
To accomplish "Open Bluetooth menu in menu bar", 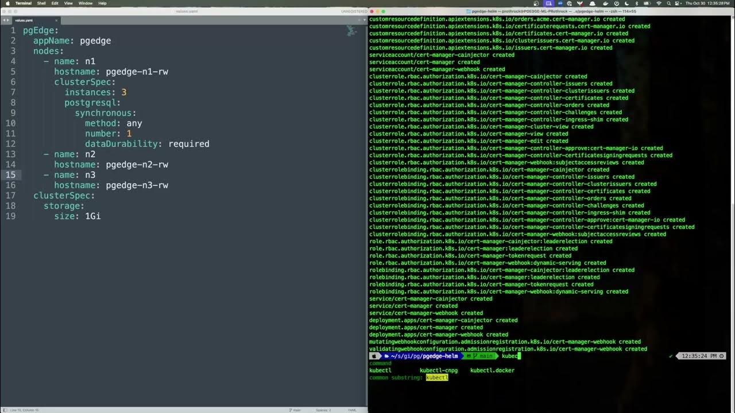I will (x=637, y=3).
